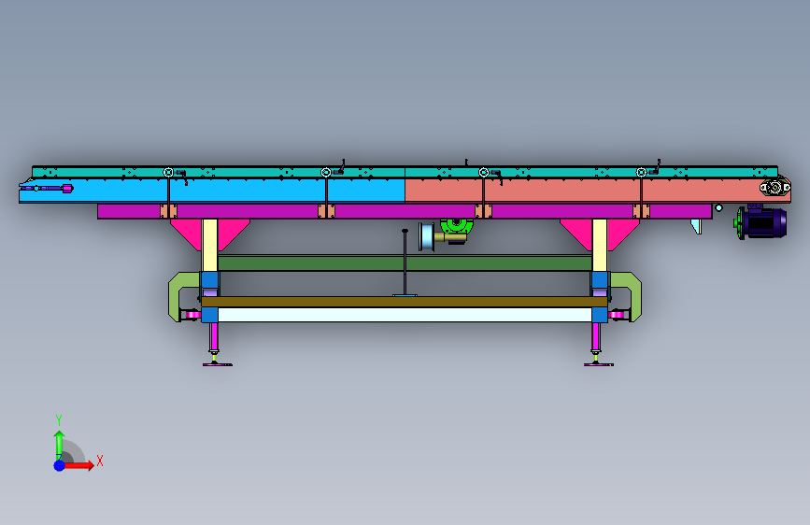
Task: Select the purple electric motor at the conveyor end
Action: coord(764,222)
